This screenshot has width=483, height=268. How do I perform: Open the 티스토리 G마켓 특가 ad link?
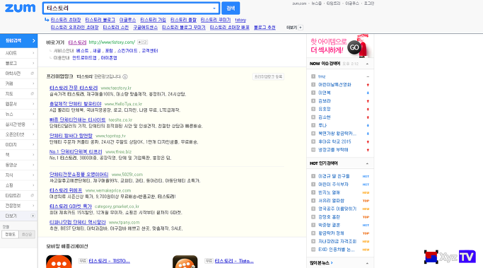tap(71, 206)
